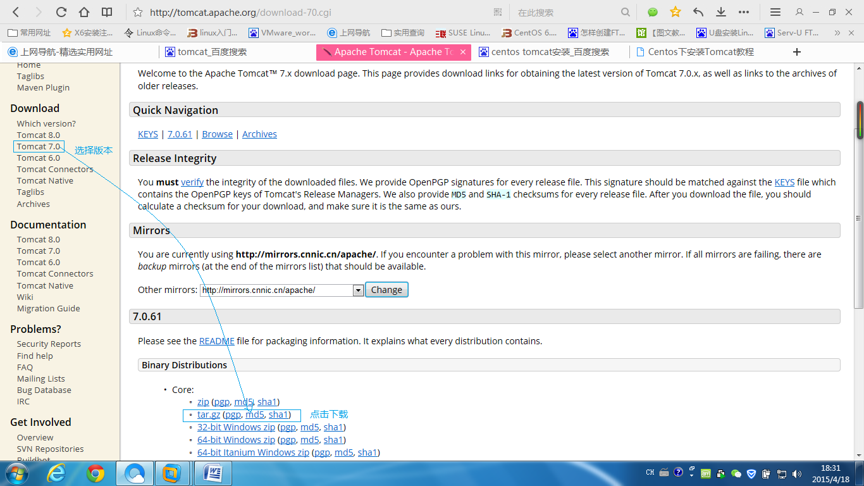Click the Change mirror button

tap(386, 290)
